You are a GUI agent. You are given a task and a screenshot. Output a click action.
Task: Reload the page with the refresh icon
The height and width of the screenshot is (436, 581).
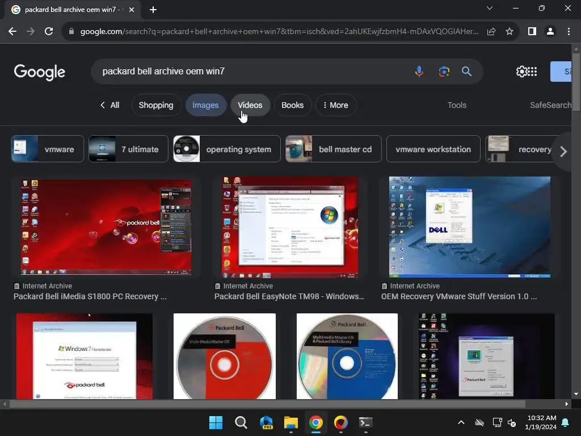pos(49,32)
